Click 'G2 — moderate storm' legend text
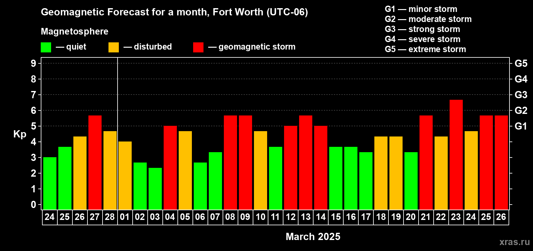This screenshot has height=251, width=533. pyautogui.click(x=428, y=19)
